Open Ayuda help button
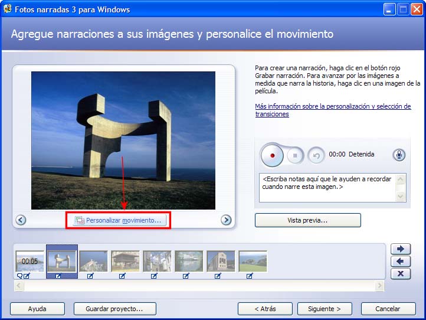Screen dimensions: 426x320 tap(37, 309)
